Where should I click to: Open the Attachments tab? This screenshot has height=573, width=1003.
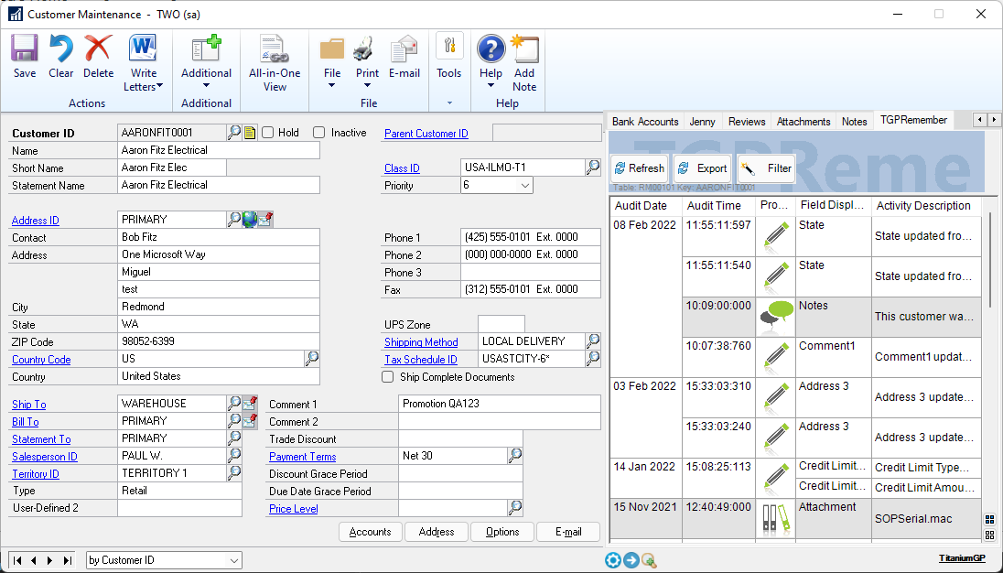coord(803,121)
